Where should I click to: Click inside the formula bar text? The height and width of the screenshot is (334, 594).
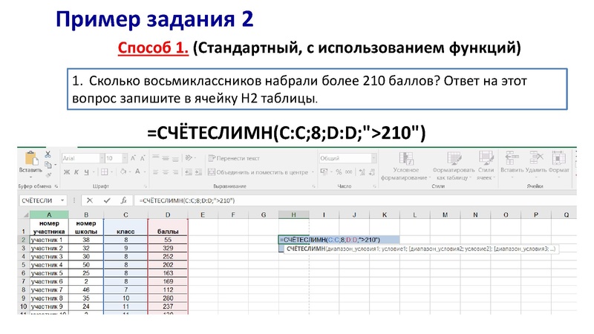point(187,200)
